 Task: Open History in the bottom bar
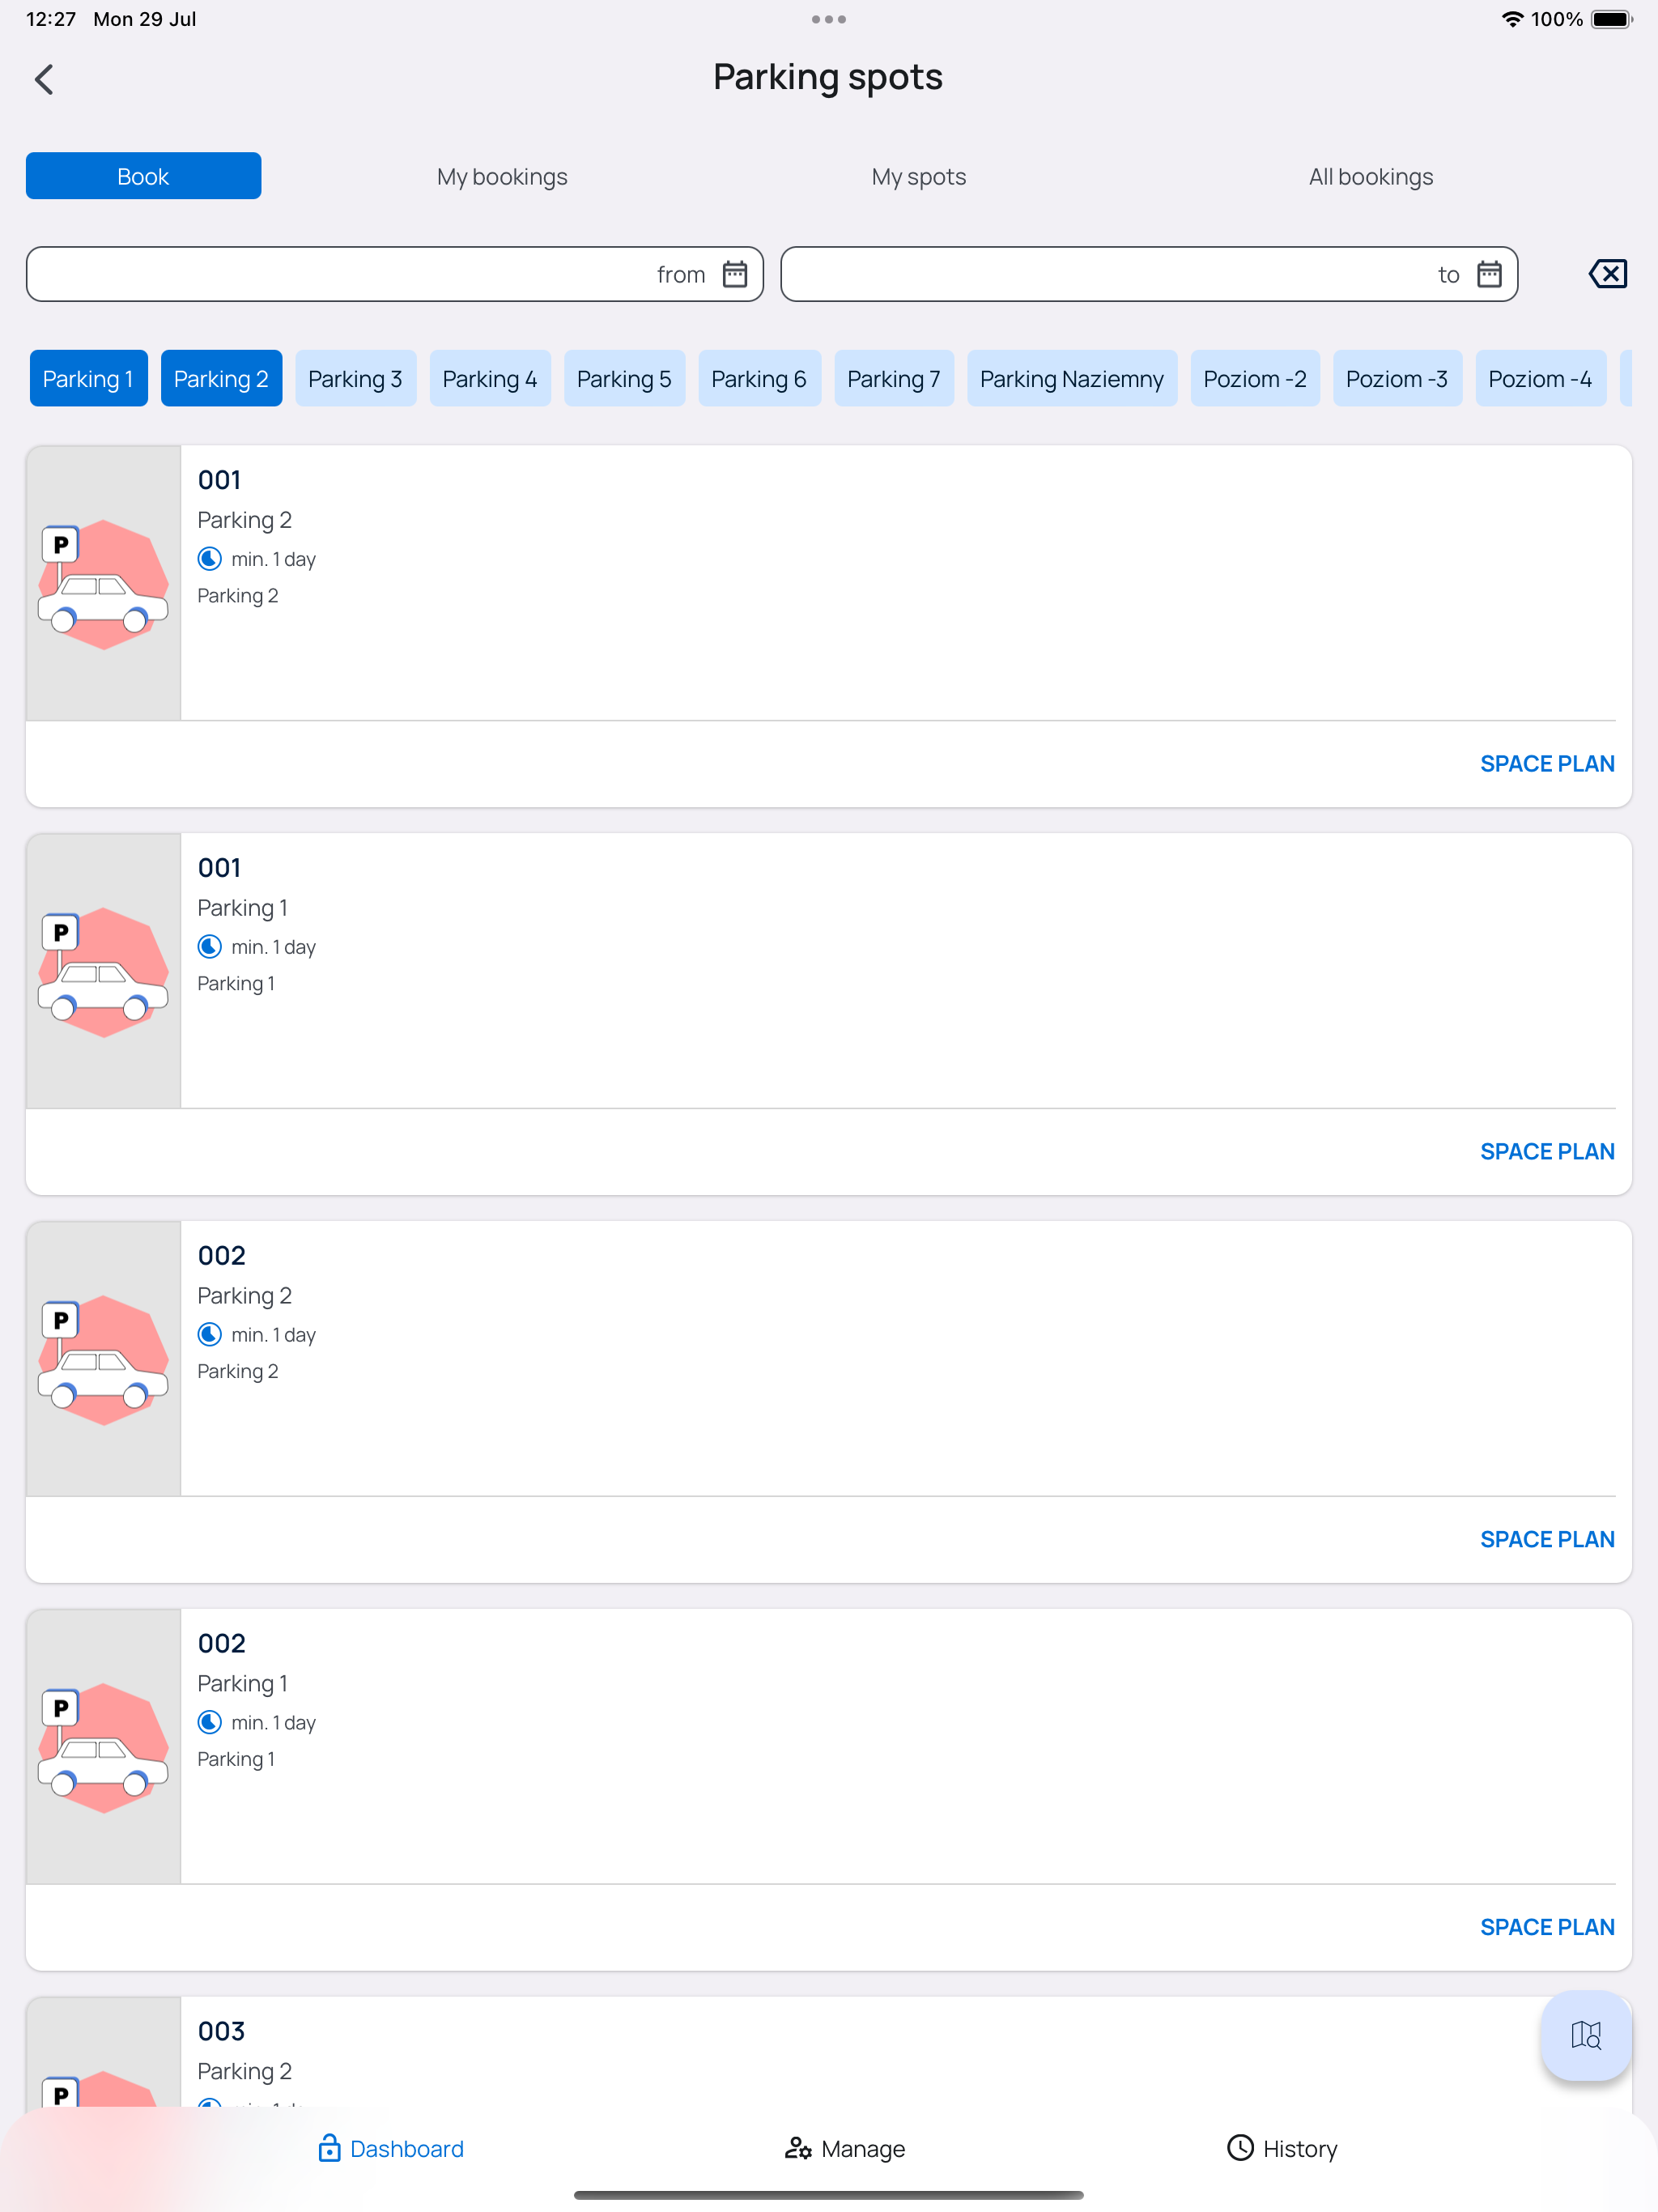[x=1282, y=2148]
